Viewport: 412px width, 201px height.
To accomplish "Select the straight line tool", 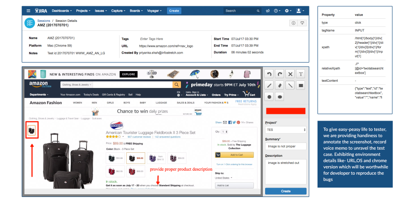I will tap(290, 85).
